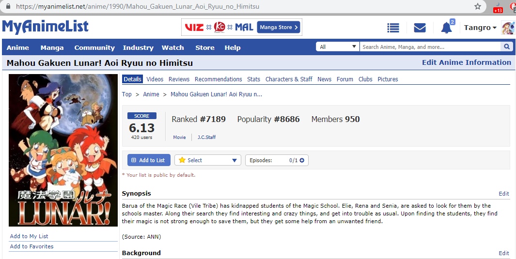Open the notifications bell icon
The image size is (516, 259).
[446, 28]
